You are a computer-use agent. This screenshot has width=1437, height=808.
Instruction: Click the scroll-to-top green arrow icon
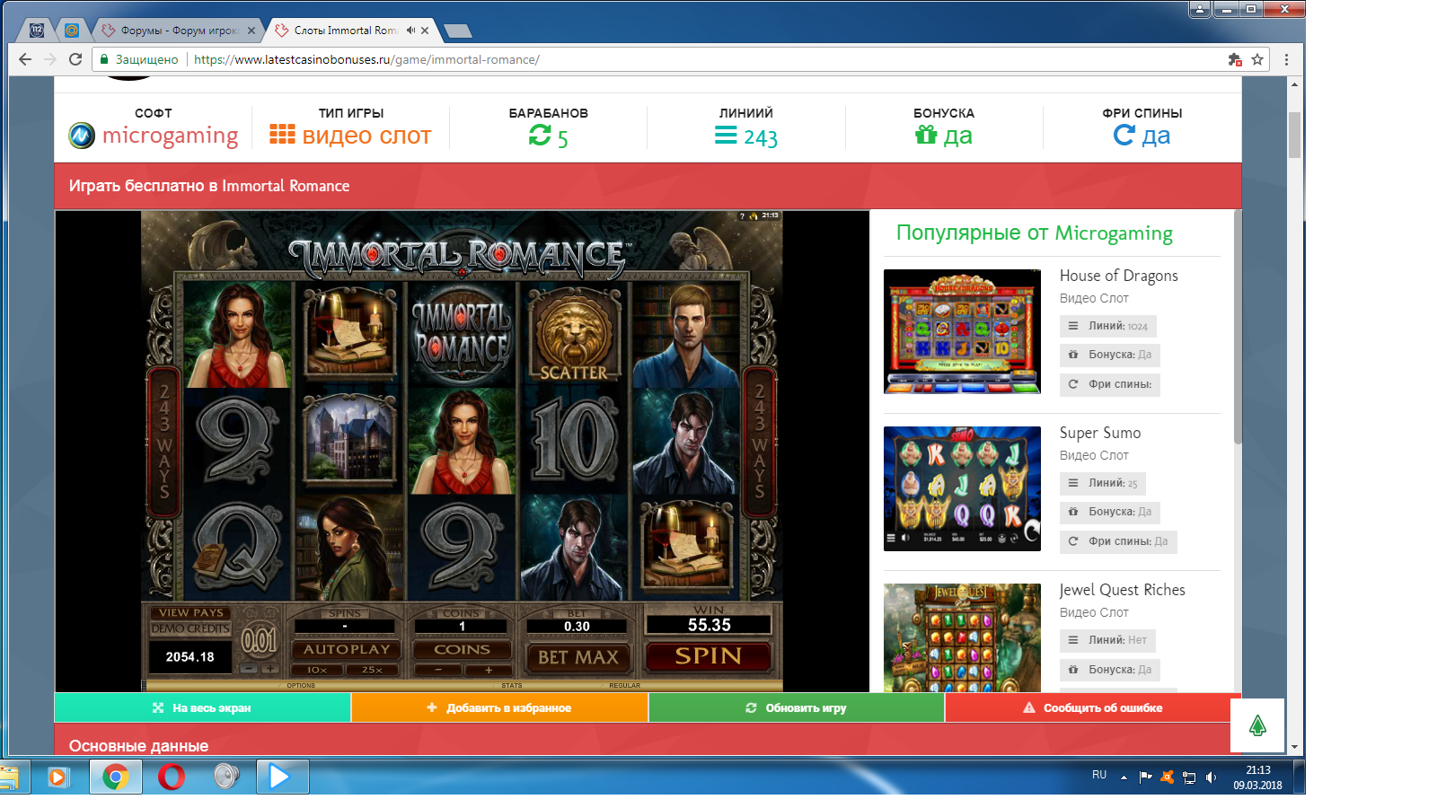[x=1257, y=725]
